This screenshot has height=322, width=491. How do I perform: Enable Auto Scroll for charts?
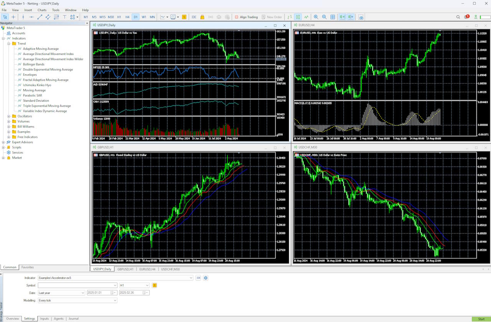click(342, 17)
